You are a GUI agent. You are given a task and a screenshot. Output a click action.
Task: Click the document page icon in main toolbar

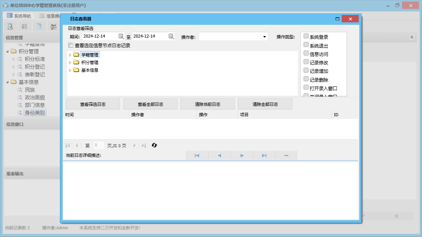click(39, 26)
